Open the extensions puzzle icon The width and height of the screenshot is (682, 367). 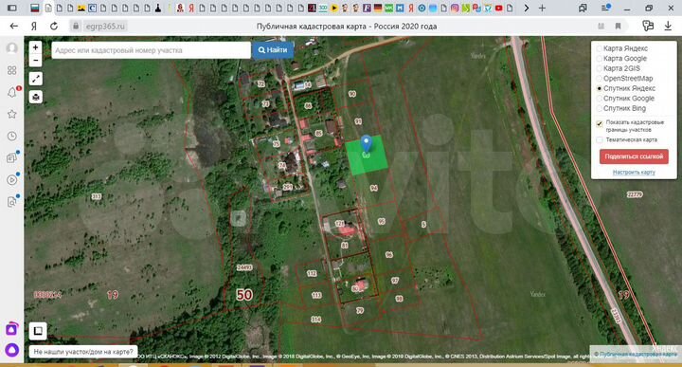pos(648,27)
